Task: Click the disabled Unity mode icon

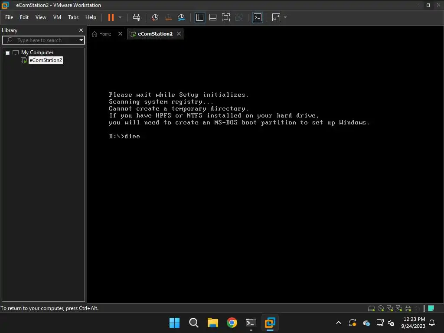Action: [x=239, y=17]
